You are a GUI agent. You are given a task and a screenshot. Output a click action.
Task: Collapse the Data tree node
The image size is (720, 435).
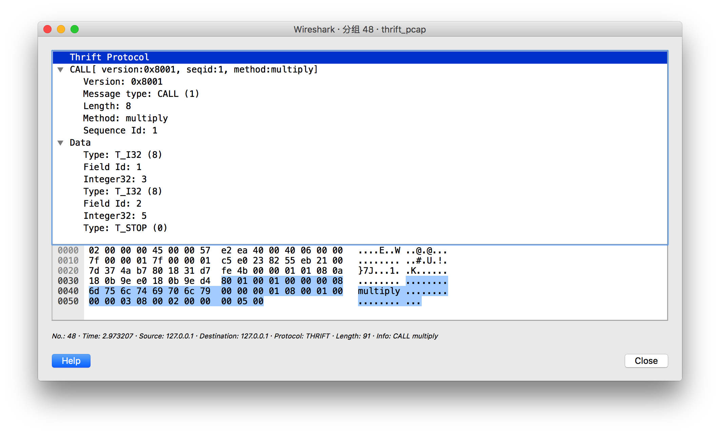point(60,143)
